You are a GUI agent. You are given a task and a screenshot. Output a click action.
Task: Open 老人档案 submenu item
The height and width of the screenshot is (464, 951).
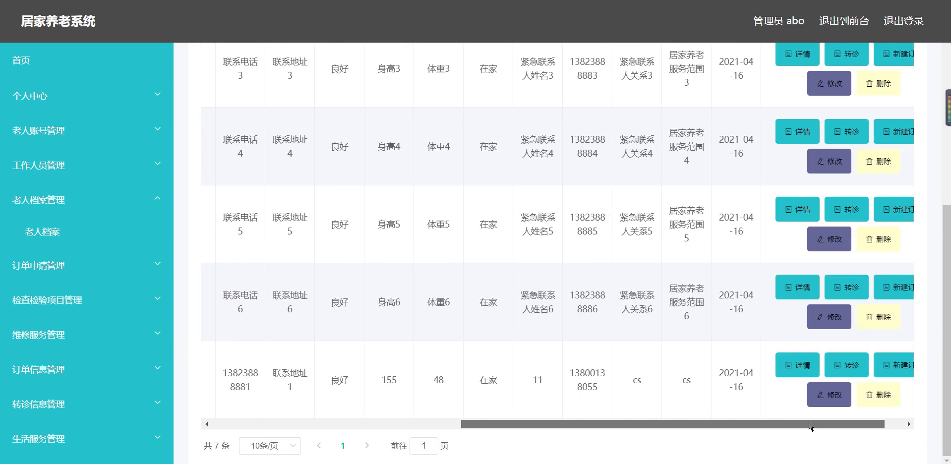(x=87, y=232)
